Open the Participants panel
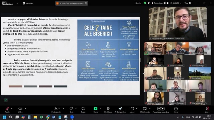The height and width of the screenshot is (120, 214). click(56, 110)
